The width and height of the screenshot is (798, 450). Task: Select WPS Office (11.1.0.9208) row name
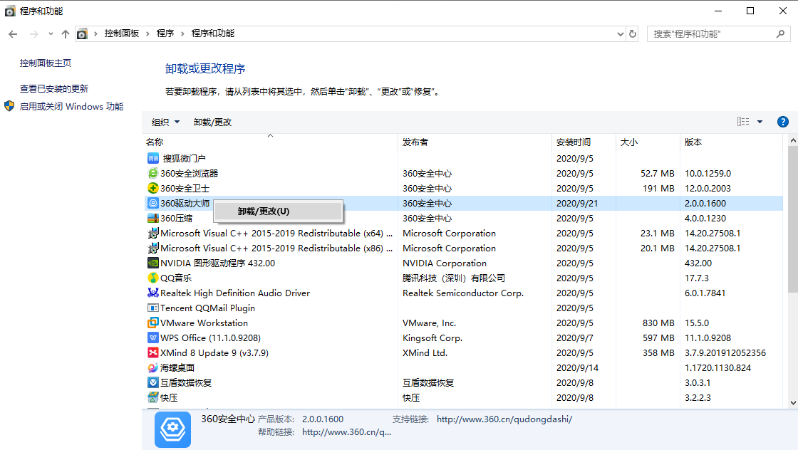[210, 337]
